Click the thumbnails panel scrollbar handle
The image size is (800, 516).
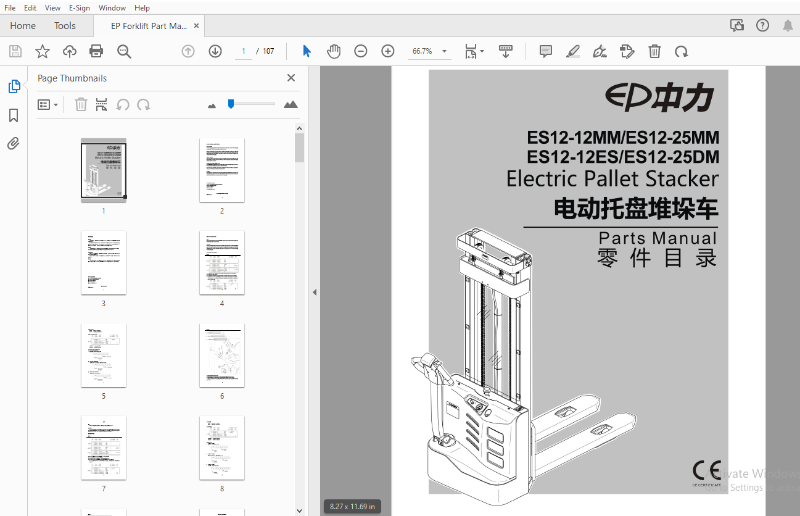299,148
